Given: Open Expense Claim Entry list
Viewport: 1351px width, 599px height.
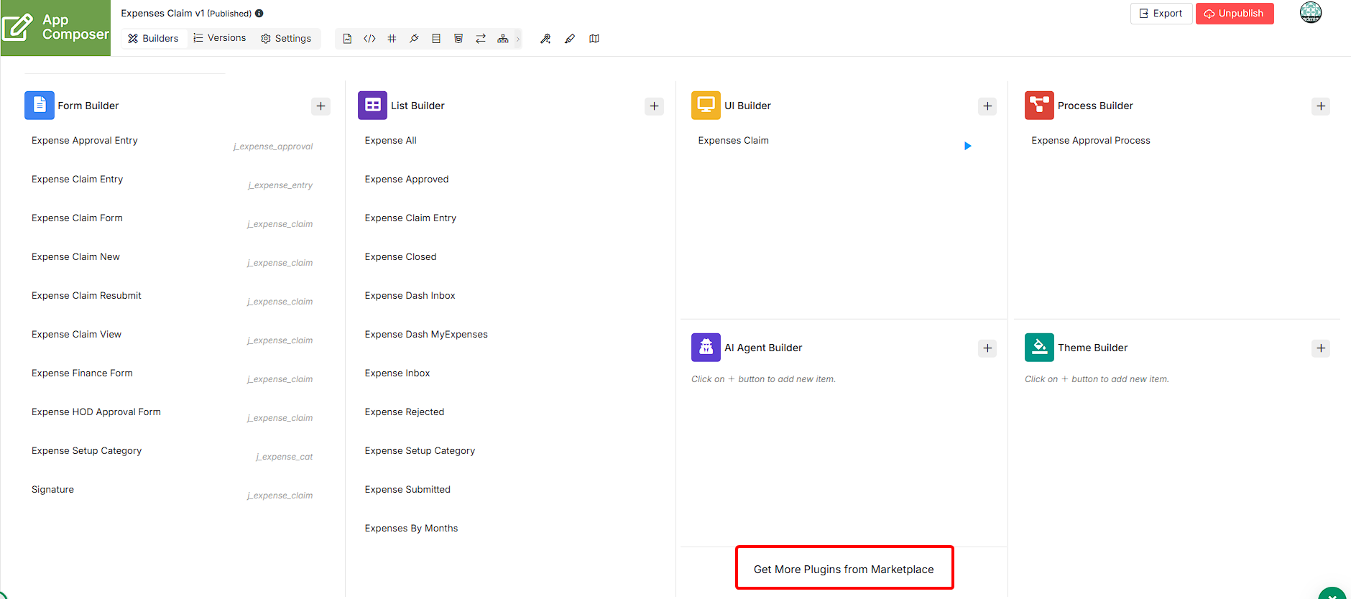Looking at the screenshot, I should pyautogui.click(x=410, y=218).
